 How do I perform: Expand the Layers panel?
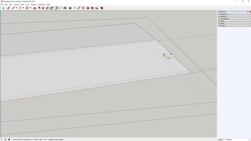pyautogui.click(x=219, y=23)
